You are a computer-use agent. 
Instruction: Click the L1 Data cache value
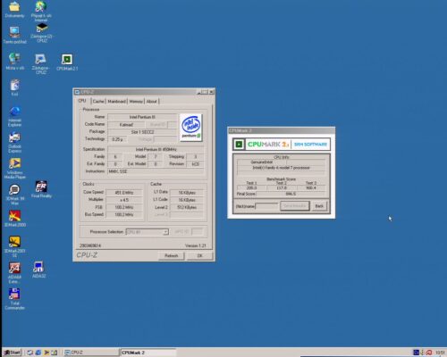tap(187, 193)
